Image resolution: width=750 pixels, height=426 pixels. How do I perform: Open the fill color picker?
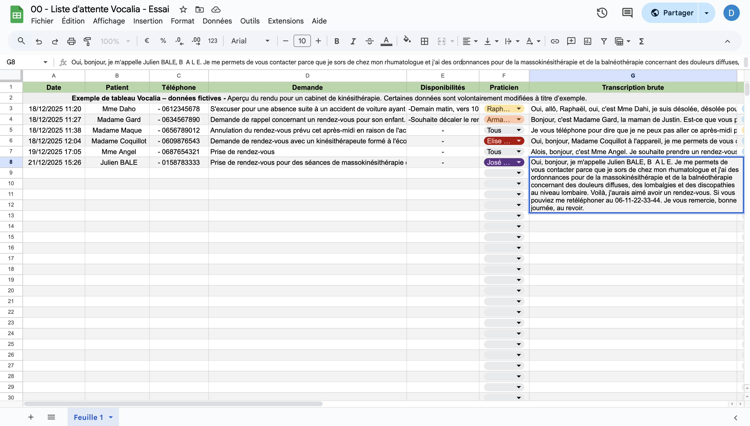coord(407,40)
